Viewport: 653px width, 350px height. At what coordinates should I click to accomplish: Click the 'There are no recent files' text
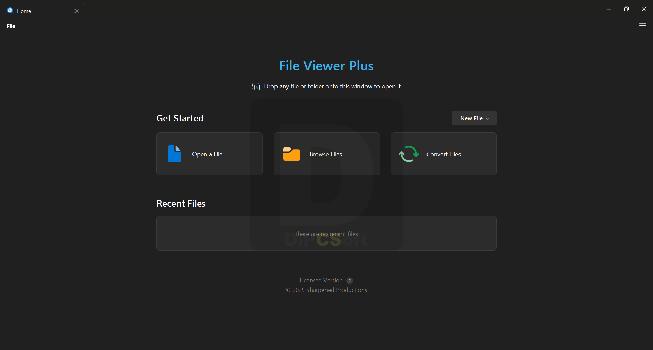(326, 234)
